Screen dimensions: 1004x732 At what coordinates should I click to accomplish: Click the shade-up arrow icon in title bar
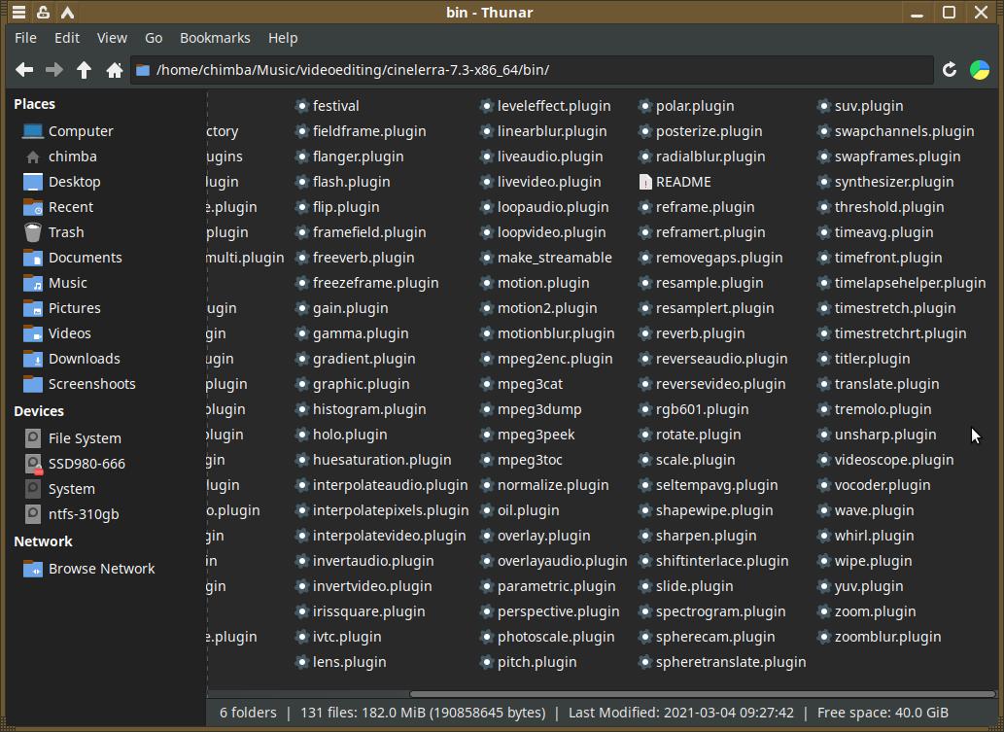pos(67,13)
